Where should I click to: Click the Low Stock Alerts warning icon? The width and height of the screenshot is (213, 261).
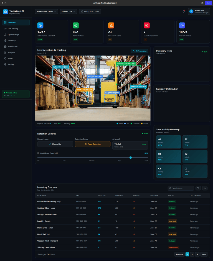111,26
